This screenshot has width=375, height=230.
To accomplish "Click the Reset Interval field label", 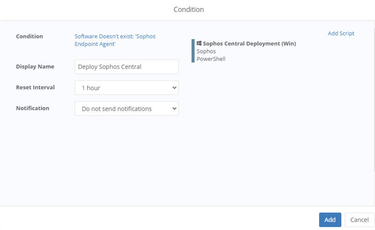I will 35,87.
